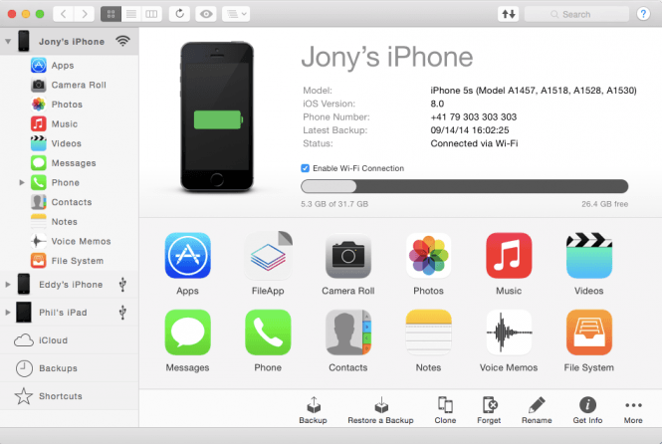This screenshot has height=444, width=662.
Task: Click the refresh toolbar button
Action: (180, 14)
